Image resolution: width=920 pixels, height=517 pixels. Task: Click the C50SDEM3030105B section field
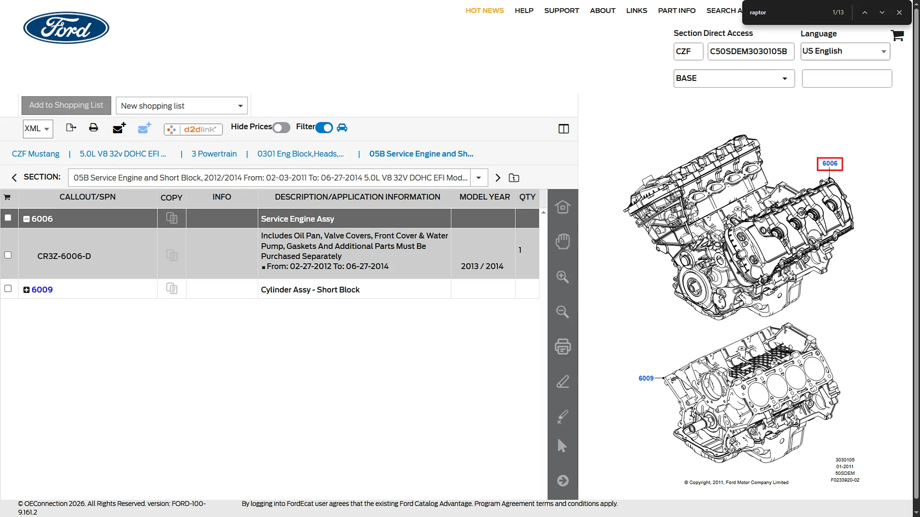(751, 51)
